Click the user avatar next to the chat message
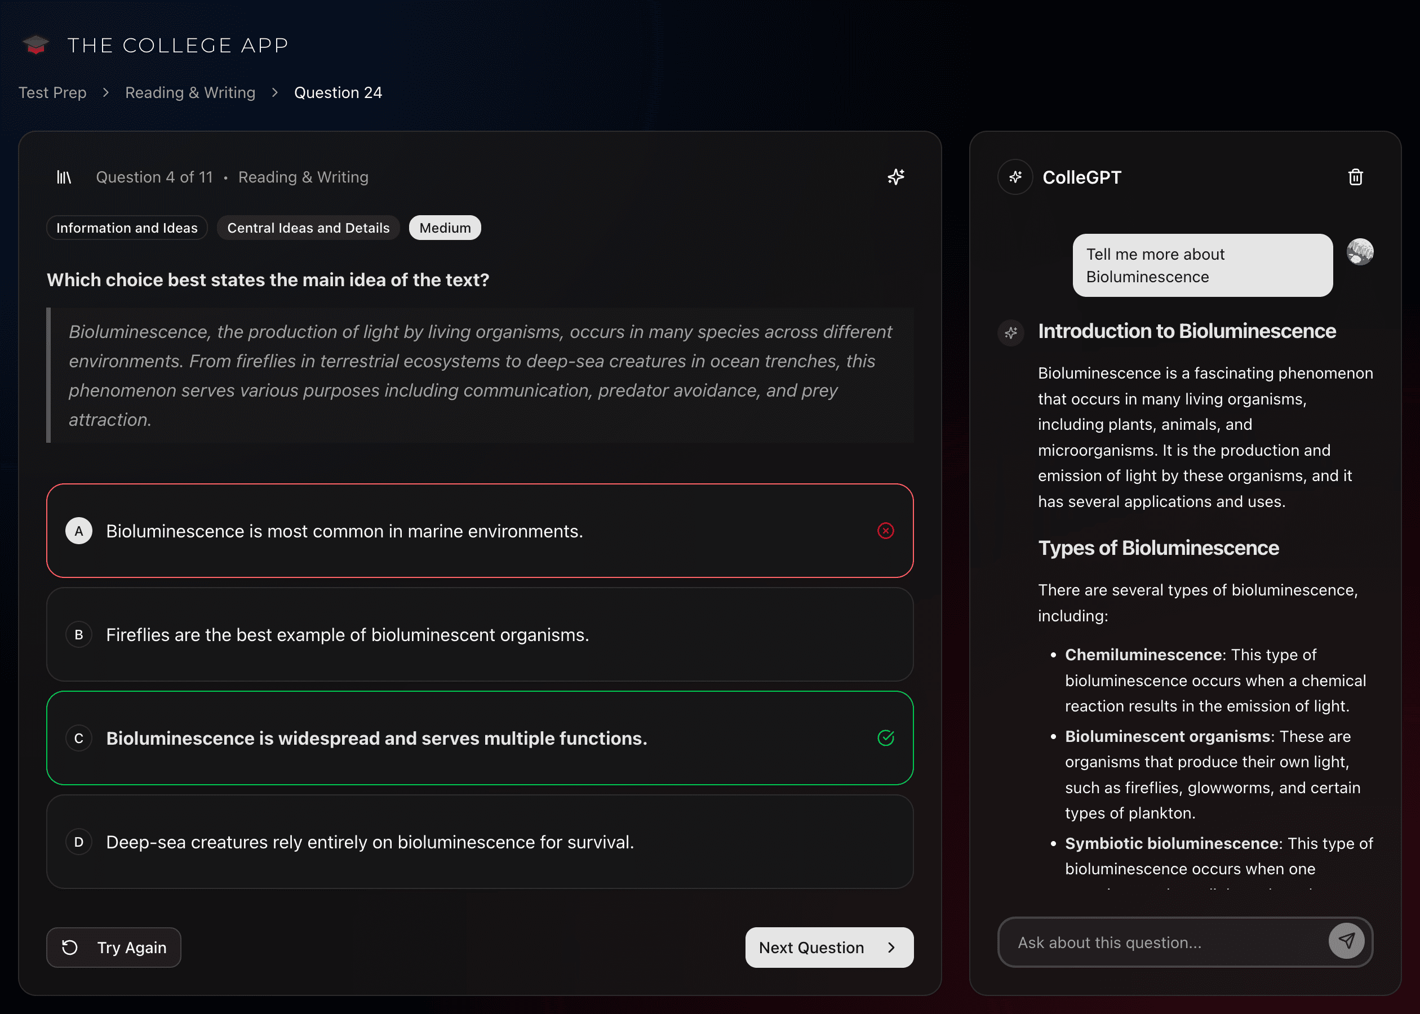 point(1360,251)
